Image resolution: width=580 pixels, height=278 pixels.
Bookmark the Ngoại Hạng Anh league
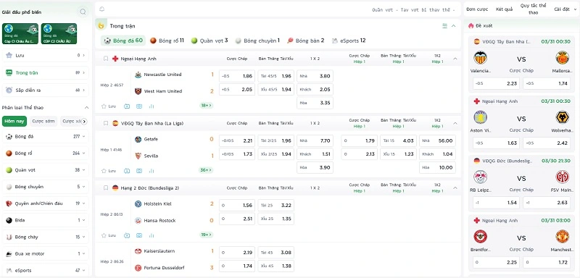[x=106, y=59]
